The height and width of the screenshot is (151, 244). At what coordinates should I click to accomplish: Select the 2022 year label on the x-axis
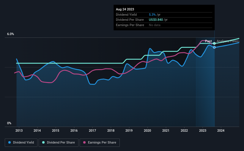point(184,130)
